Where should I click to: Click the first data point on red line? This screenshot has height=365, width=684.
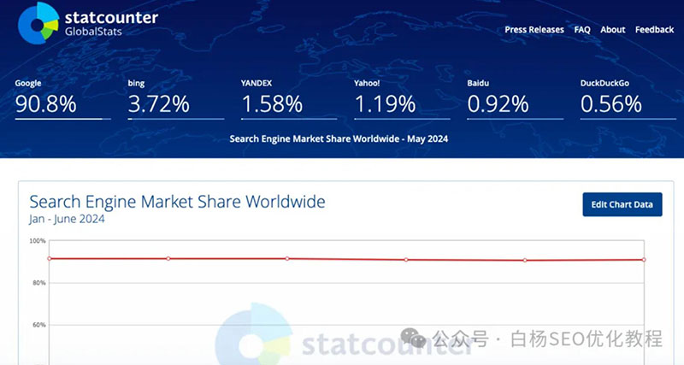coord(50,259)
